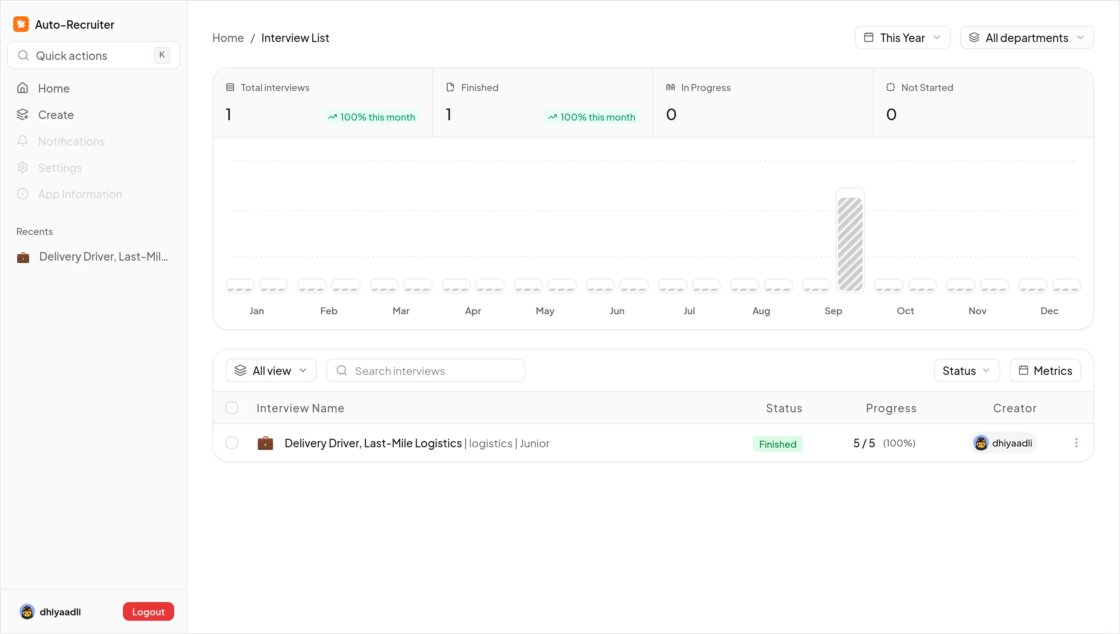Click the Notifications bell icon
Screen dimensions: 1120x634
pyautogui.click(x=23, y=141)
